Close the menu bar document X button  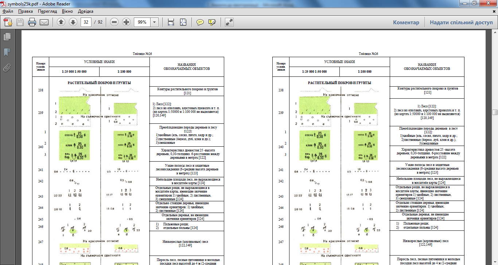coord(494,11)
